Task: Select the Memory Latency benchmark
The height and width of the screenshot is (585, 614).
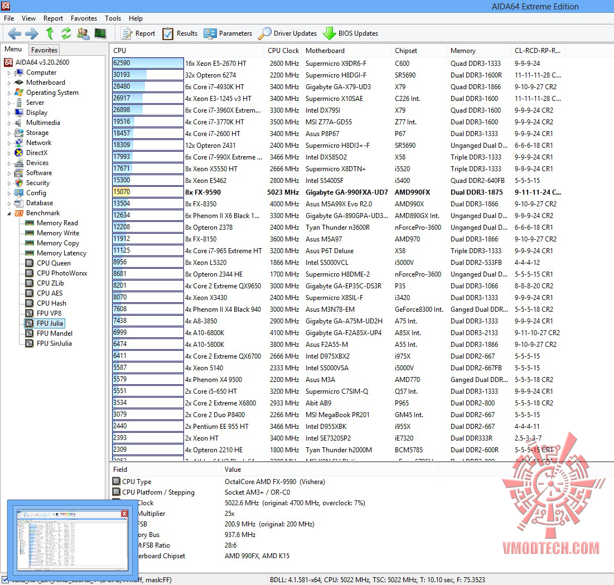Action: tap(56, 253)
